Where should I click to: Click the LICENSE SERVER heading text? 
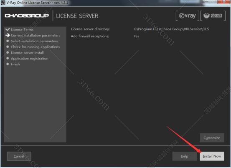tap(77, 16)
